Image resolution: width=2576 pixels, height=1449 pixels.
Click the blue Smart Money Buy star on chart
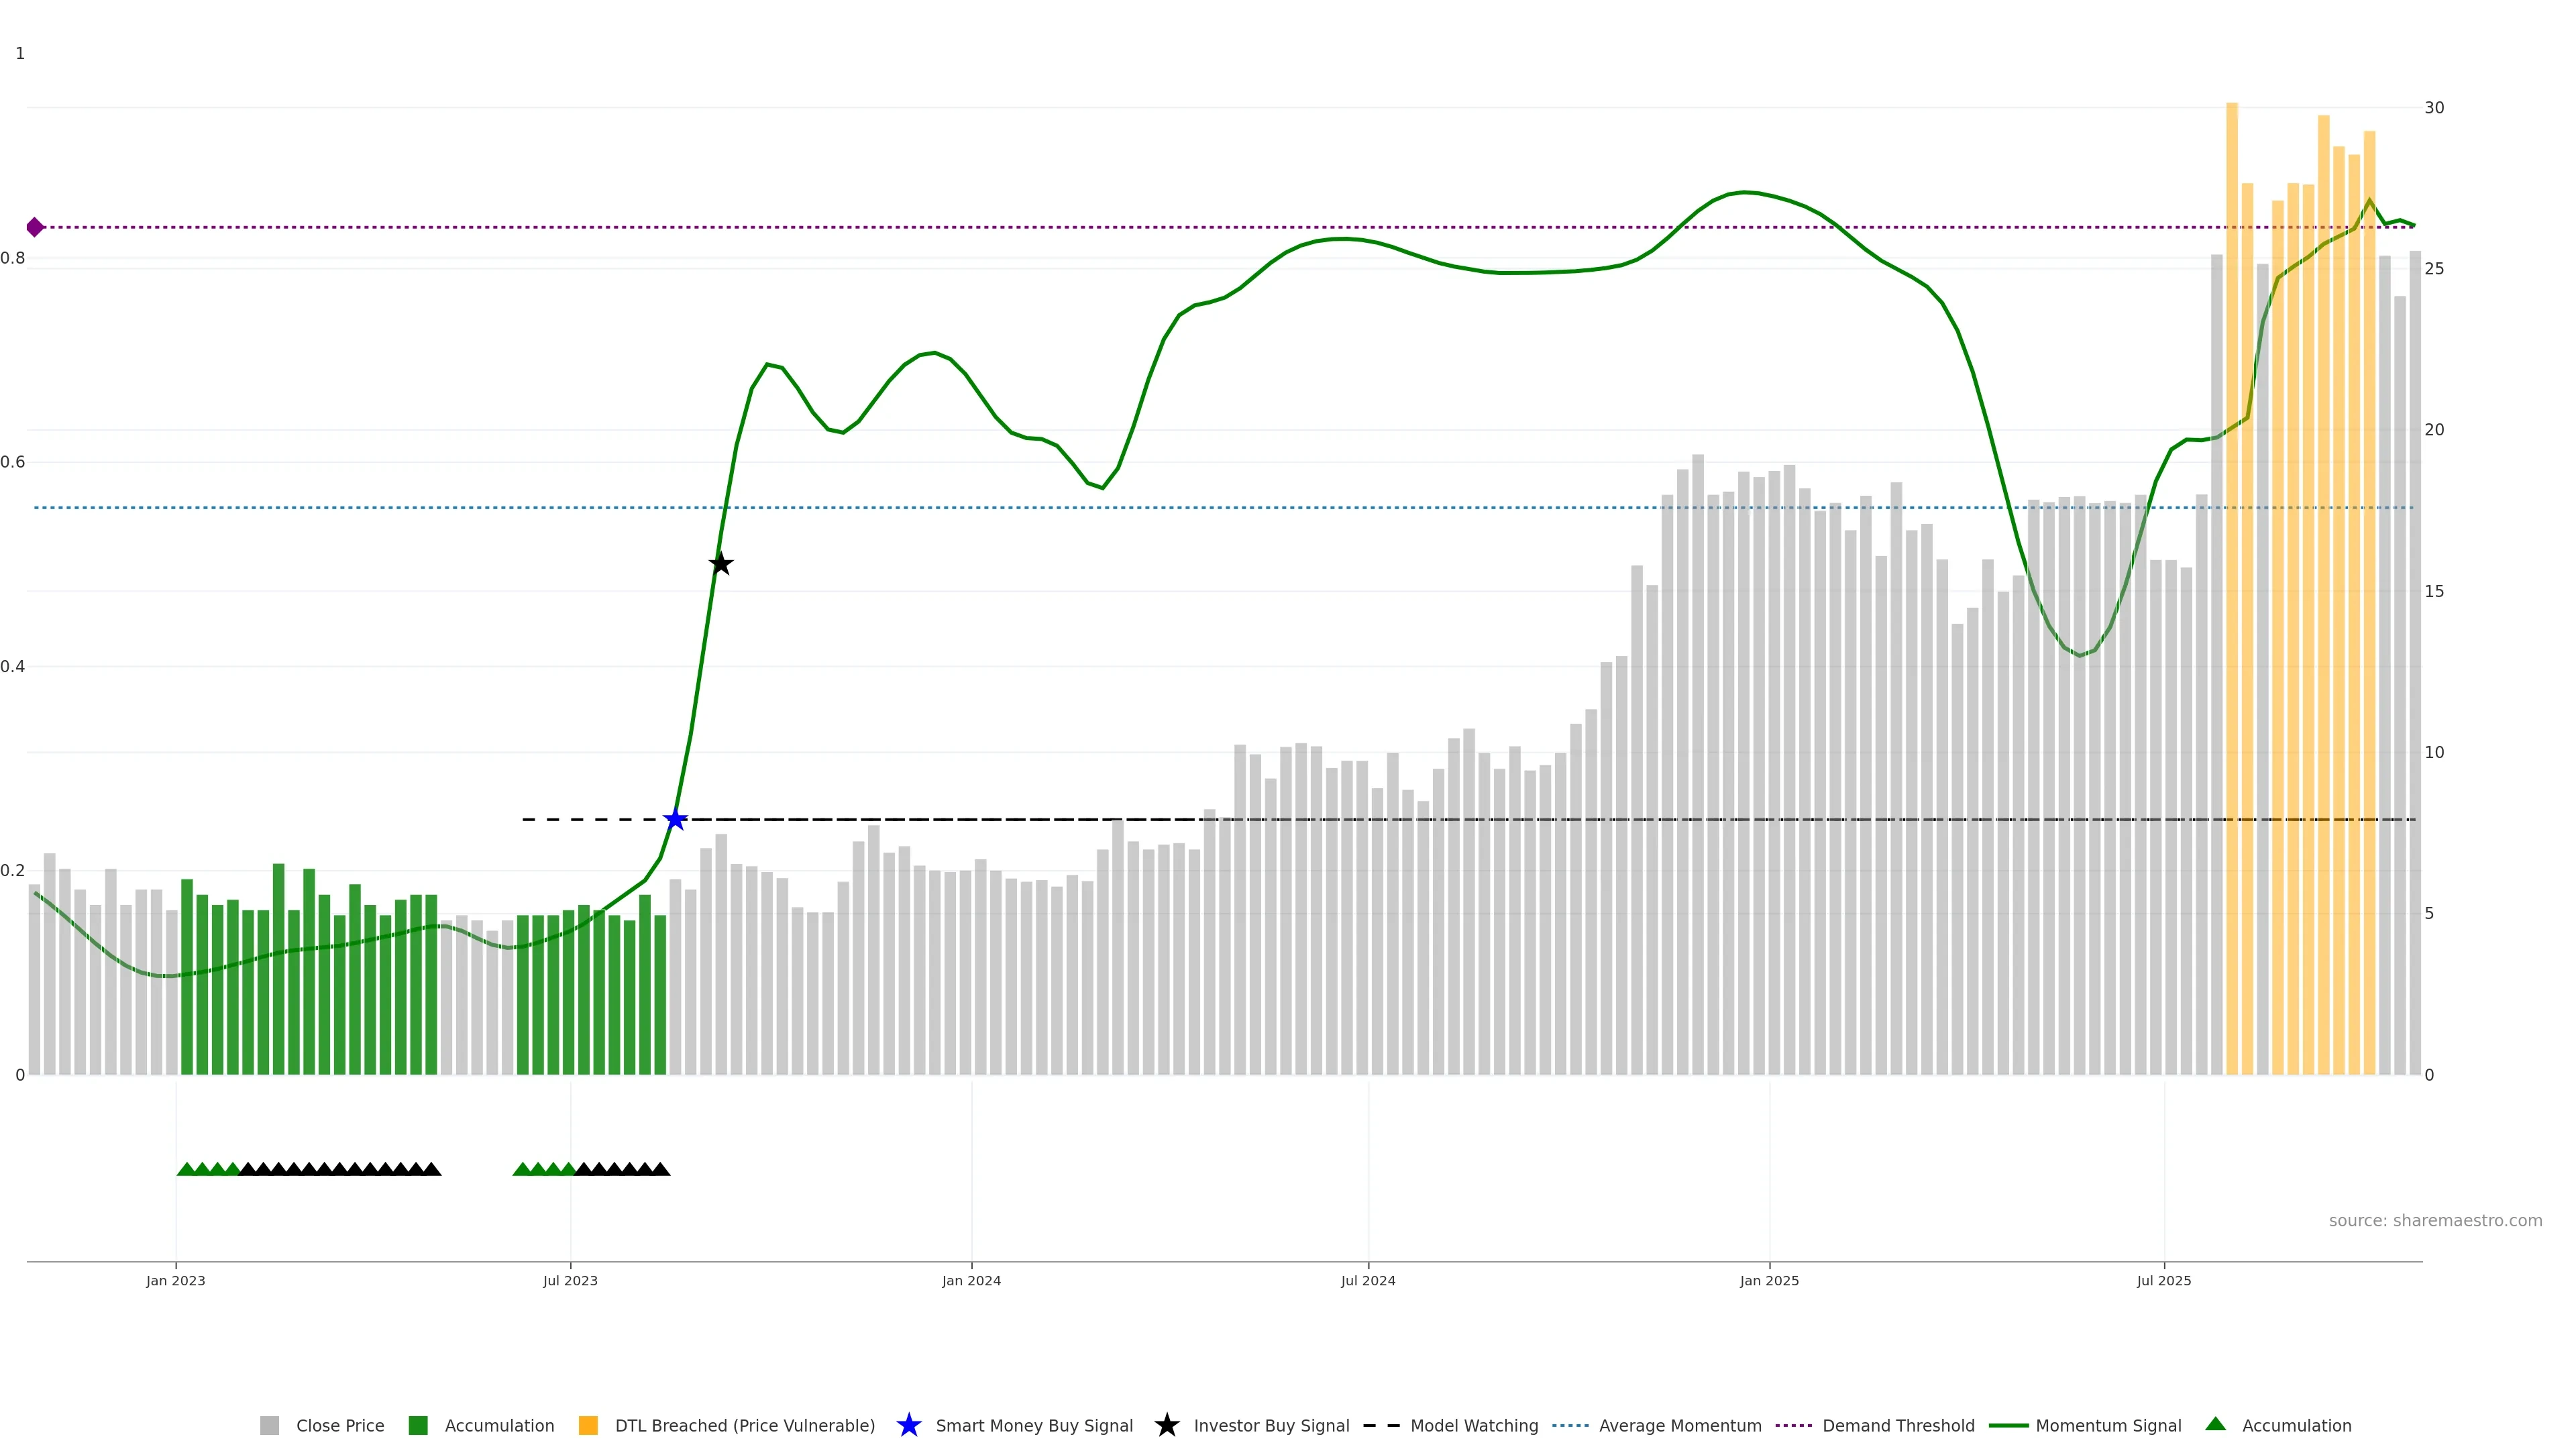pyautogui.click(x=675, y=820)
